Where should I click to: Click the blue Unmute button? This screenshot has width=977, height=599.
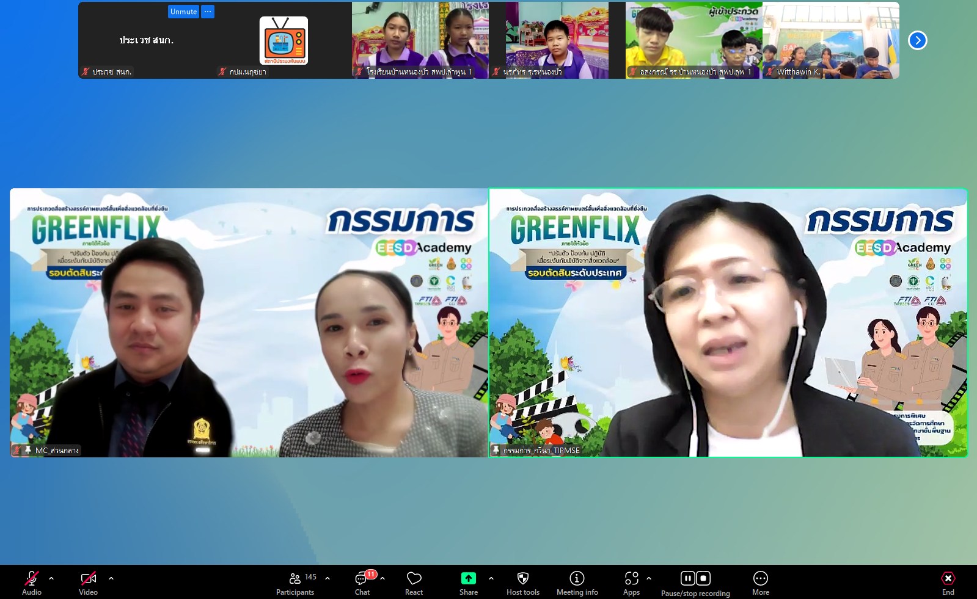[183, 12]
